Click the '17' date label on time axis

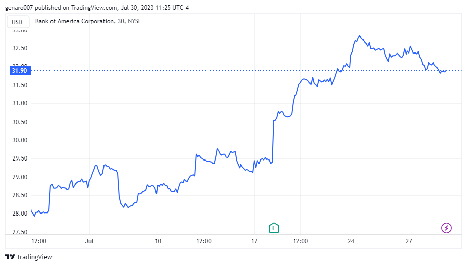click(x=255, y=241)
